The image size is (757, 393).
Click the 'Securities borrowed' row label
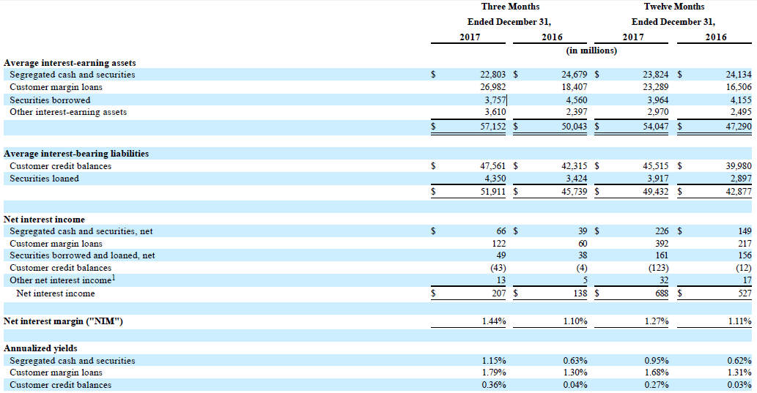pyautogui.click(x=50, y=100)
